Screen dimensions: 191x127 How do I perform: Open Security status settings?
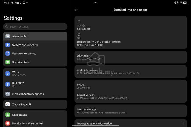pos(35,62)
